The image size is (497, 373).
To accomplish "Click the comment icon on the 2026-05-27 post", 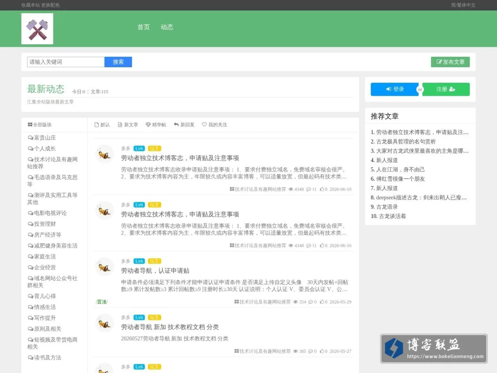I will (311, 351).
